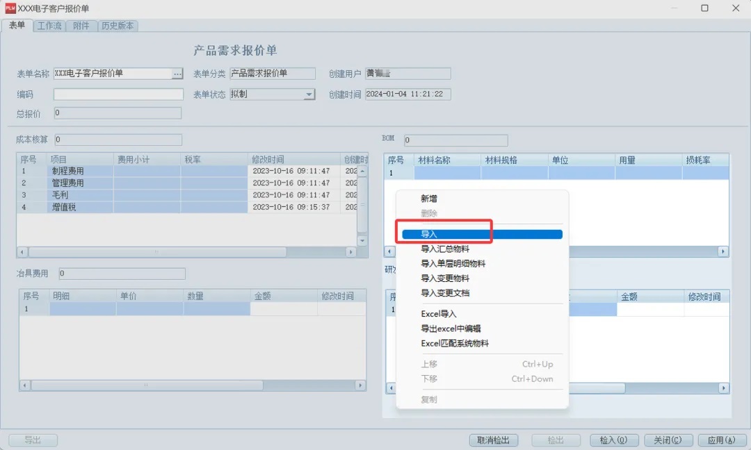This screenshot has height=450, width=751.
Task: Click the 单价 column header
Action: (x=150, y=296)
